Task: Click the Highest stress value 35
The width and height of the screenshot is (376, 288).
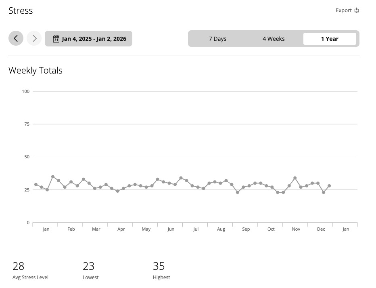Action: 159,266
